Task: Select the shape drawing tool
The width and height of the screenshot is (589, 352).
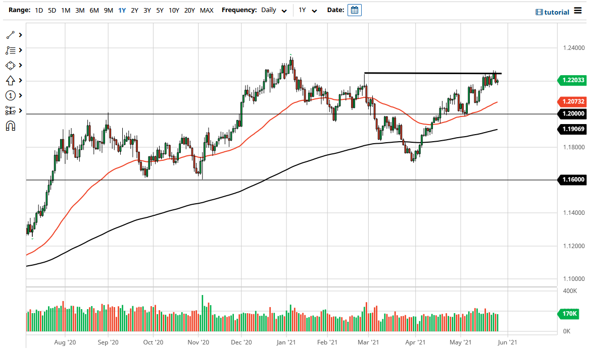Action: coord(10,65)
